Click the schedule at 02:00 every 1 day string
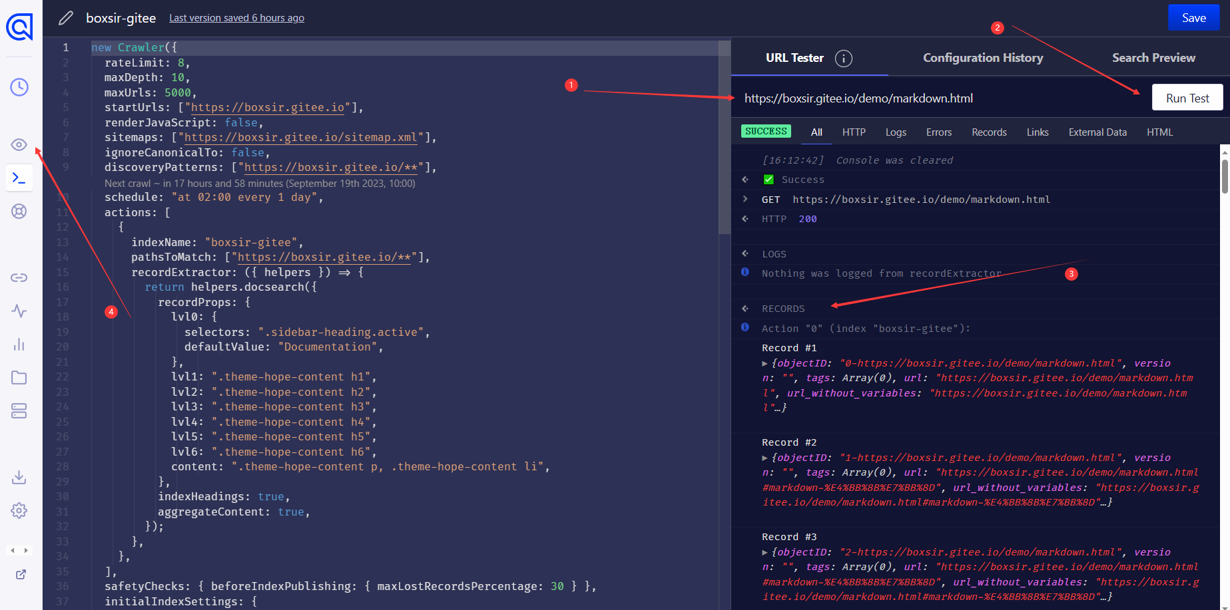The image size is (1230, 610). 244,198
